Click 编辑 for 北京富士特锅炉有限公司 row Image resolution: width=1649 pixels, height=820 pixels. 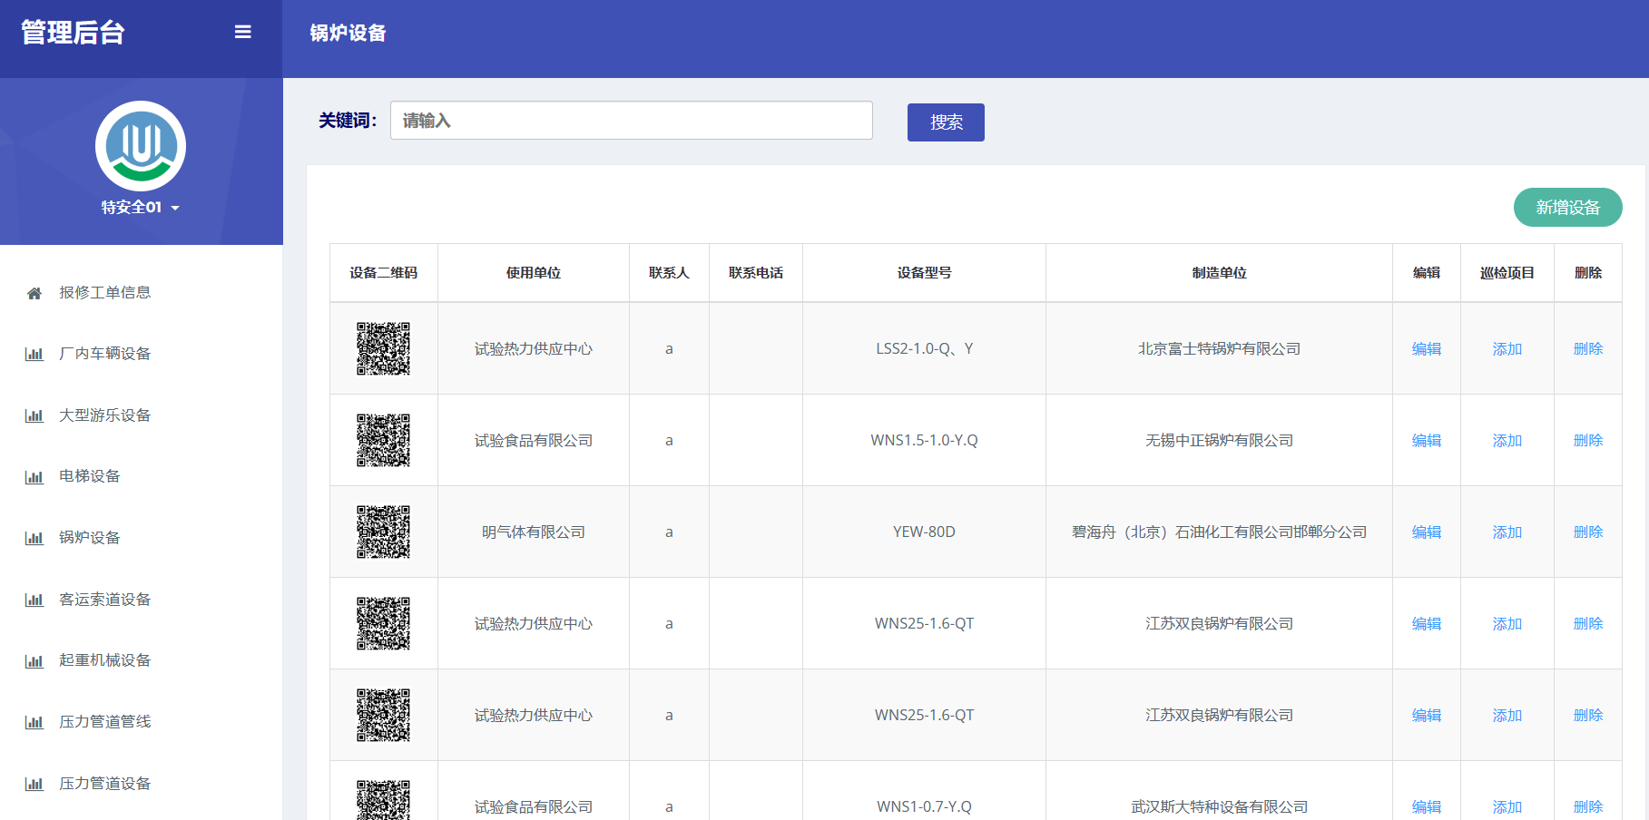(1427, 348)
